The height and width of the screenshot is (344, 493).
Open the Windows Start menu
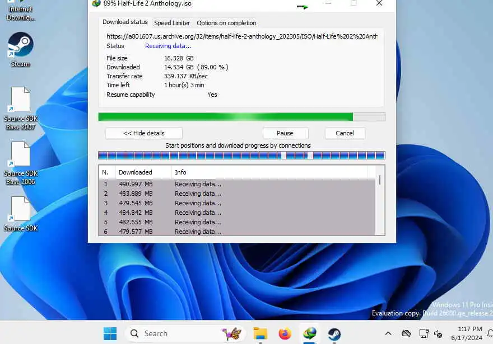[x=110, y=333]
